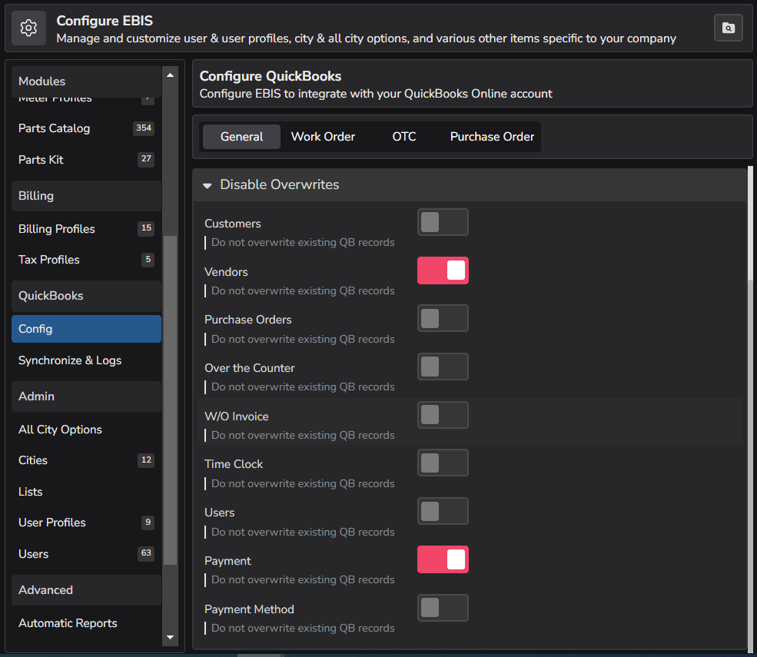757x657 pixels.
Task: Disable the Vendors toggle
Action: pyautogui.click(x=443, y=270)
